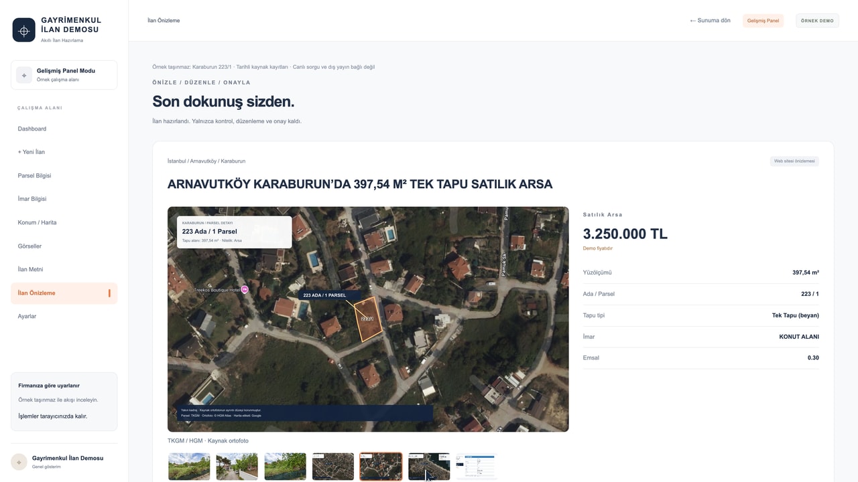Click the orange parcel outline on the map

coord(368,319)
